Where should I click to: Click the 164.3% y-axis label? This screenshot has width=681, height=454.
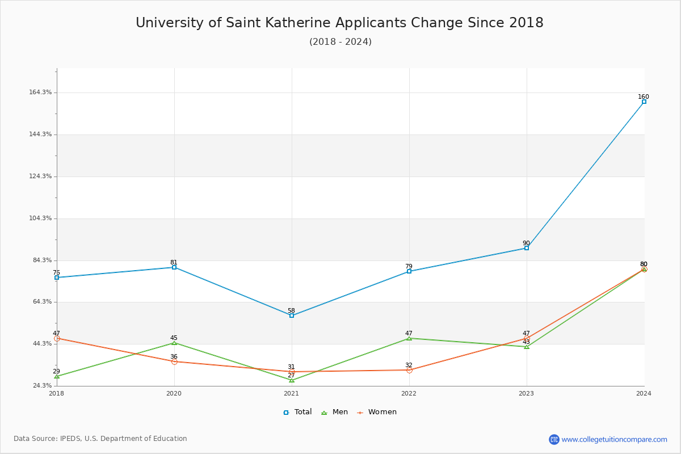(x=41, y=93)
